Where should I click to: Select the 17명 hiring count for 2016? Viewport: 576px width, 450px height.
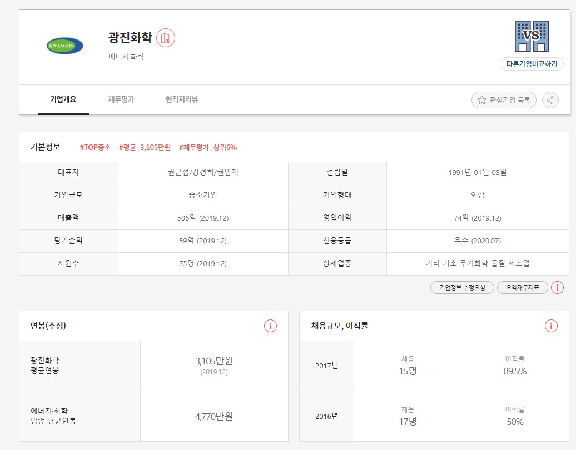coord(408,422)
